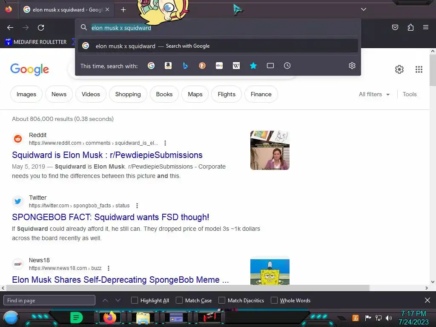Switch to Finance results
Image resolution: width=436 pixels, height=327 pixels.
pos(261,94)
